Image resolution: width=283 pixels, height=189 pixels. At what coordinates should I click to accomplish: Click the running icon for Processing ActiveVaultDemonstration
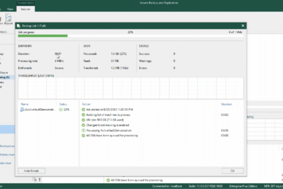click(x=83, y=130)
